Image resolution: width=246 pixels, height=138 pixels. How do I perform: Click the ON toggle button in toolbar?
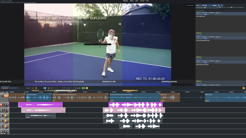tap(49, 88)
